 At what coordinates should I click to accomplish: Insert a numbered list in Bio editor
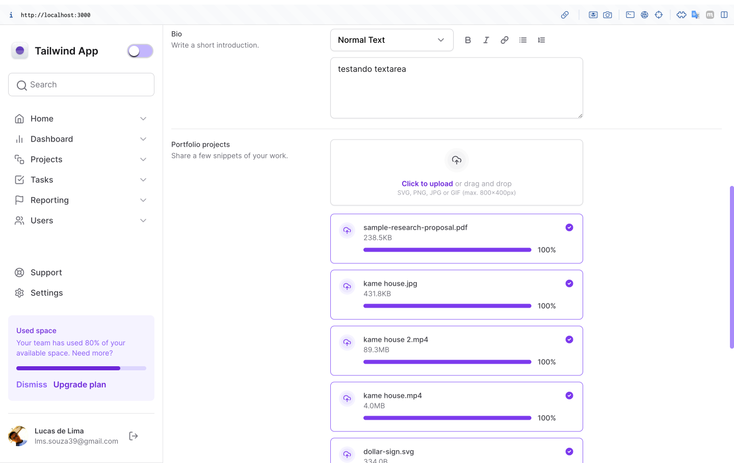(x=541, y=40)
